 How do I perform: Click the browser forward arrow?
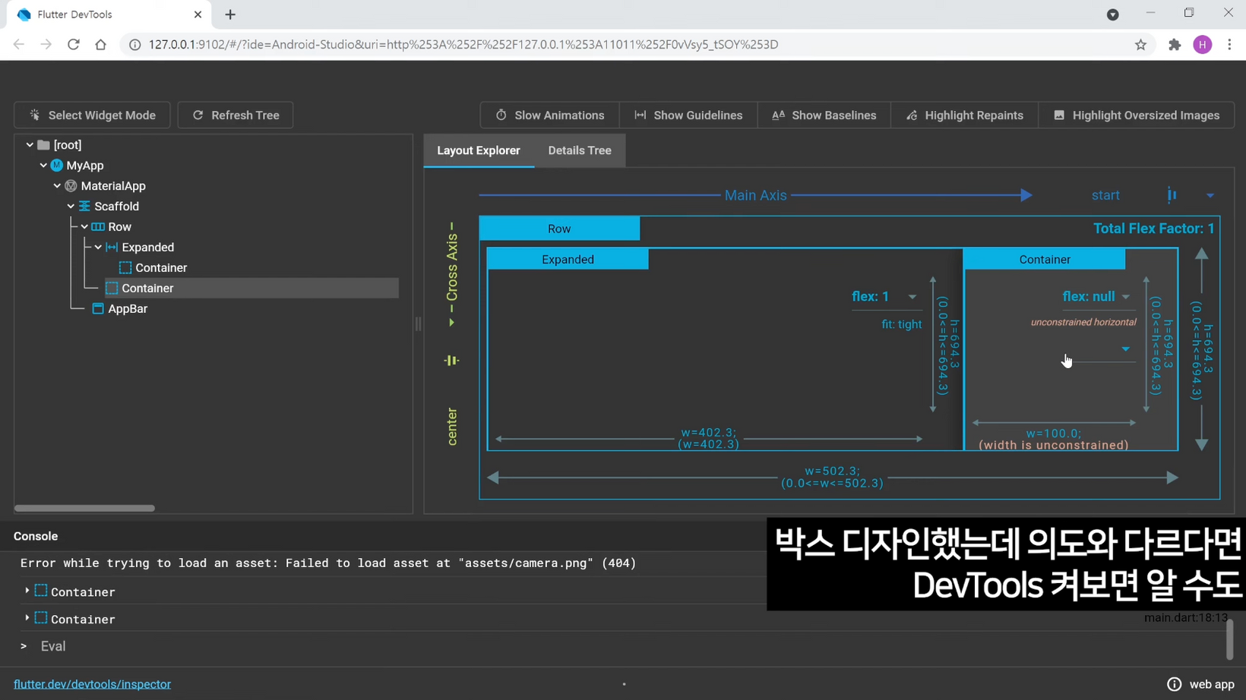coord(46,45)
